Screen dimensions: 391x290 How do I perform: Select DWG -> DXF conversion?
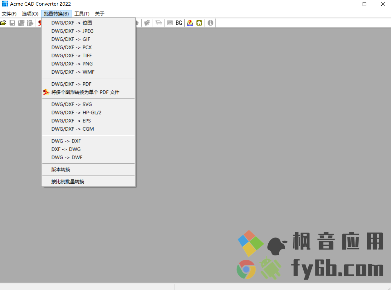(x=89, y=141)
